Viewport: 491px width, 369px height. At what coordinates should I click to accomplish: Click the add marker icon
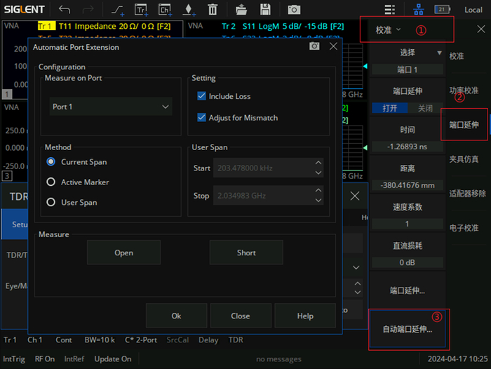coord(189,10)
